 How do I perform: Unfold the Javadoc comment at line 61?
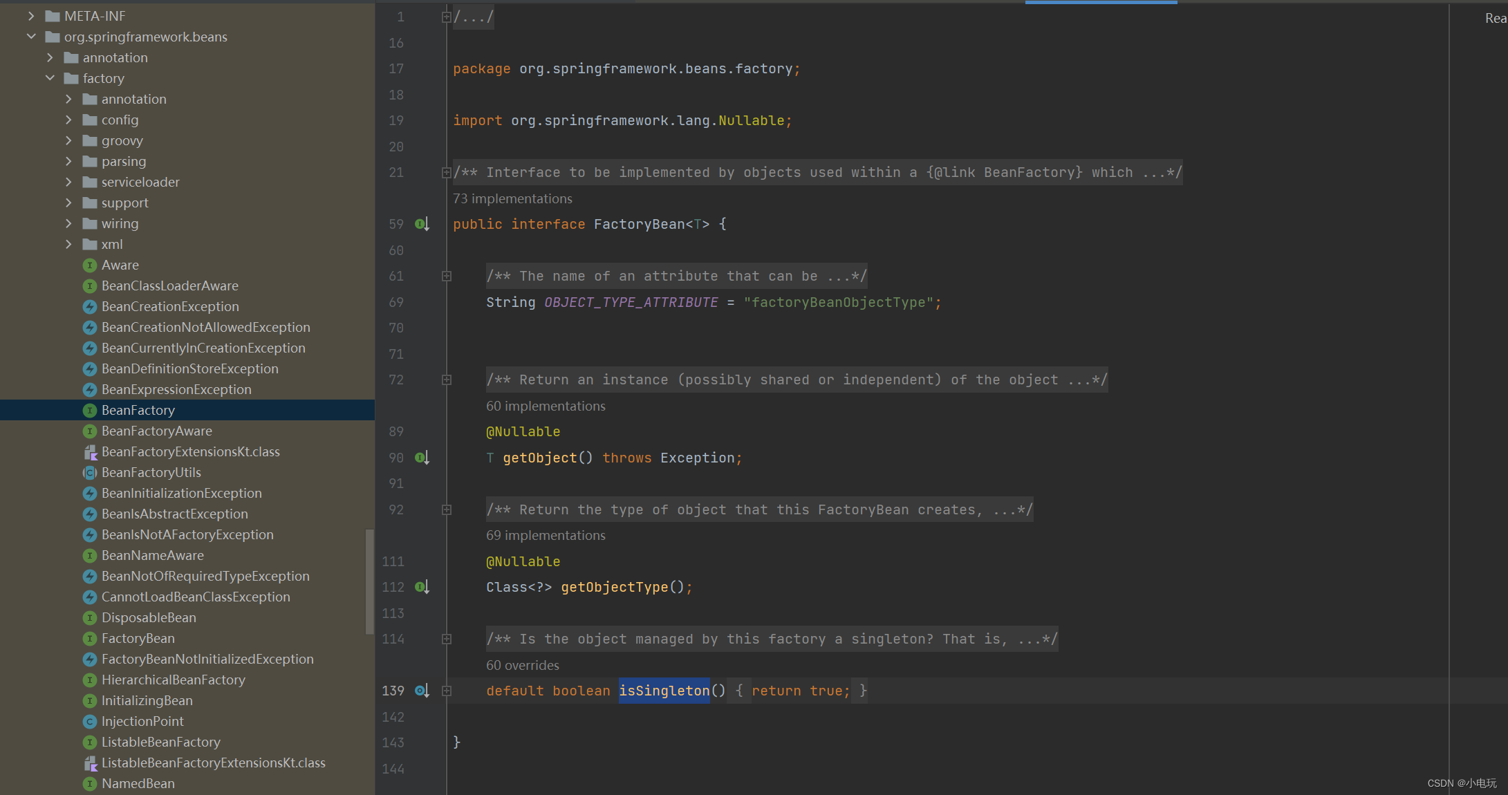coord(447,277)
